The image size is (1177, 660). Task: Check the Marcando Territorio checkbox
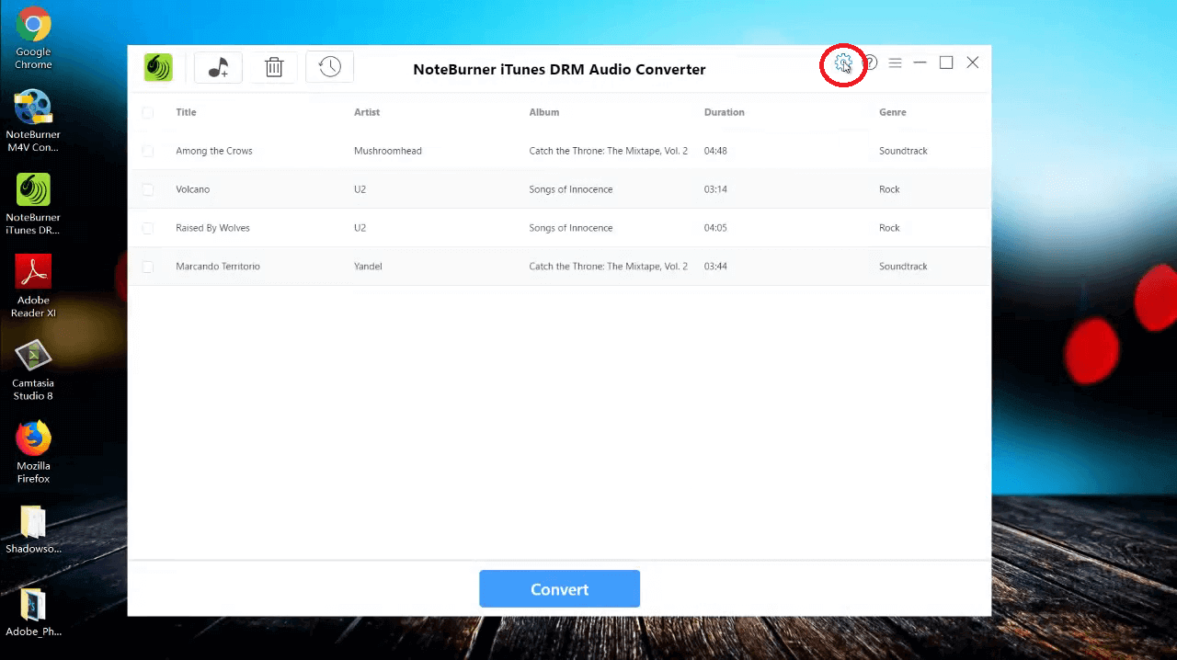tap(147, 267)
